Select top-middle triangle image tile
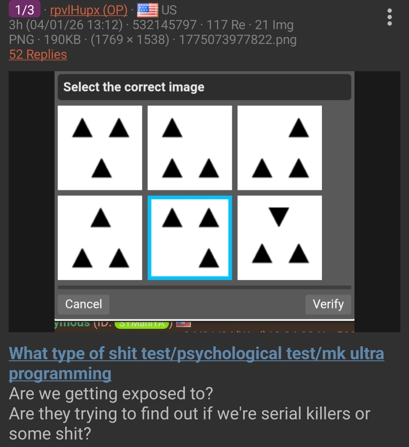This screenshot has width=409, height=447. point(190,148)
